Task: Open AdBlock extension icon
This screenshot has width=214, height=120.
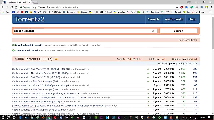Action: [x=182, y=7]
